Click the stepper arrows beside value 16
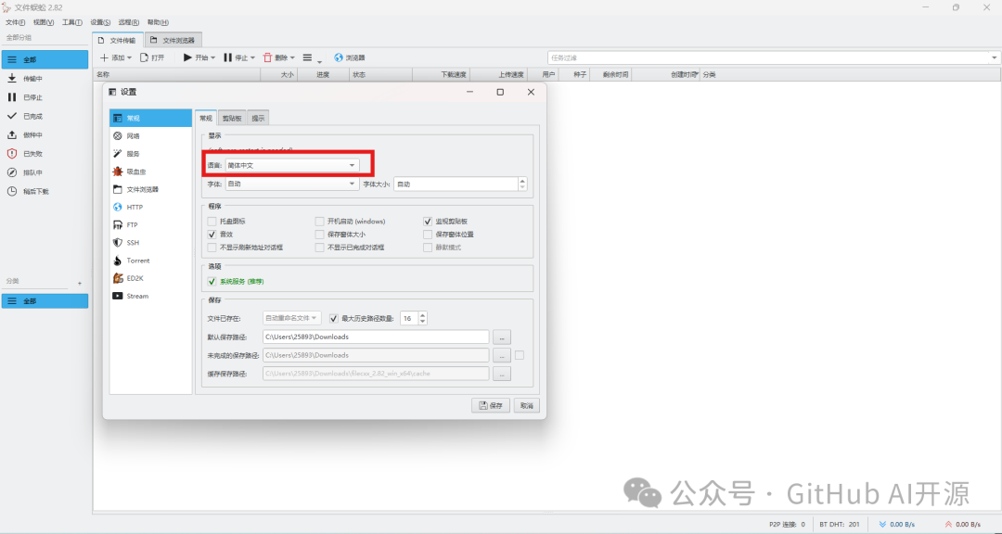1002x534 pixels. click(x=422, y=317)
